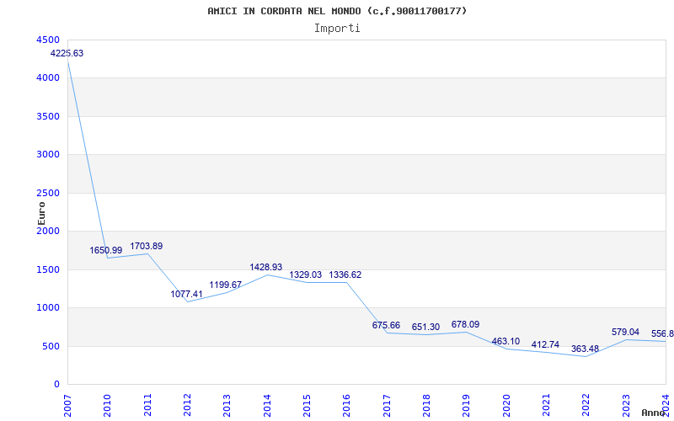The image size is (674, 421).
Task: Select the 363.48 data label
Action: tap(585, 349)
